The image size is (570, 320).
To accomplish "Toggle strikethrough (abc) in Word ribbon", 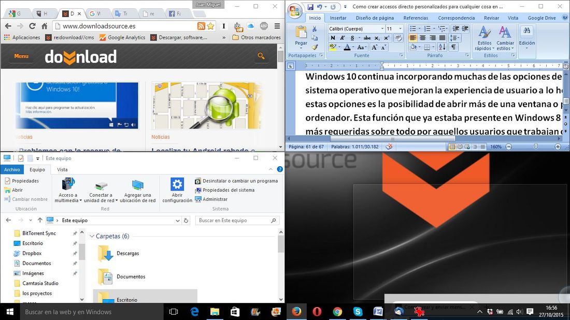I will click(x=367, y=38).
